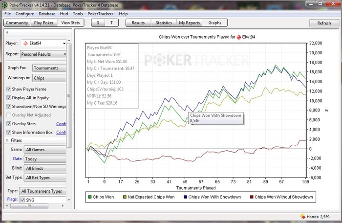Toggle Show Information Box checkbox
Screen dimensions: 342x223
click(9, 132)
